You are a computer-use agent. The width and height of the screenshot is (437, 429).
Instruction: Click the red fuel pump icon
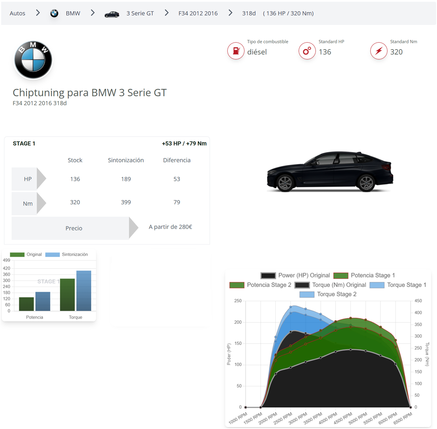pyautogui.click(x=236, y=51)
